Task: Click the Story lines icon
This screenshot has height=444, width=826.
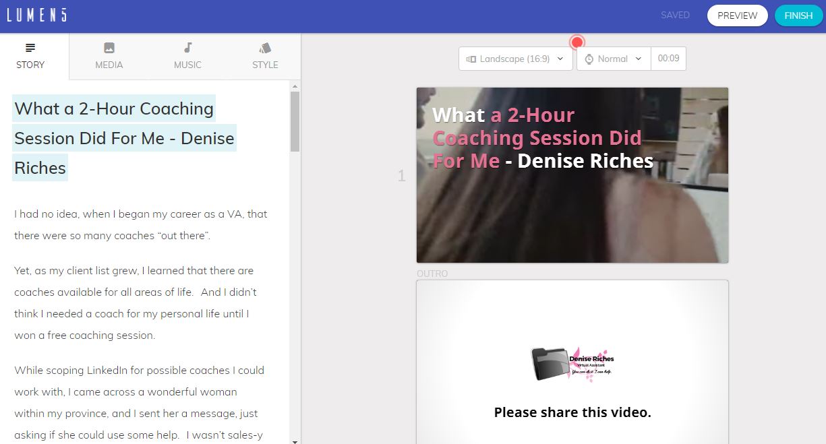Action: (30, 48)
